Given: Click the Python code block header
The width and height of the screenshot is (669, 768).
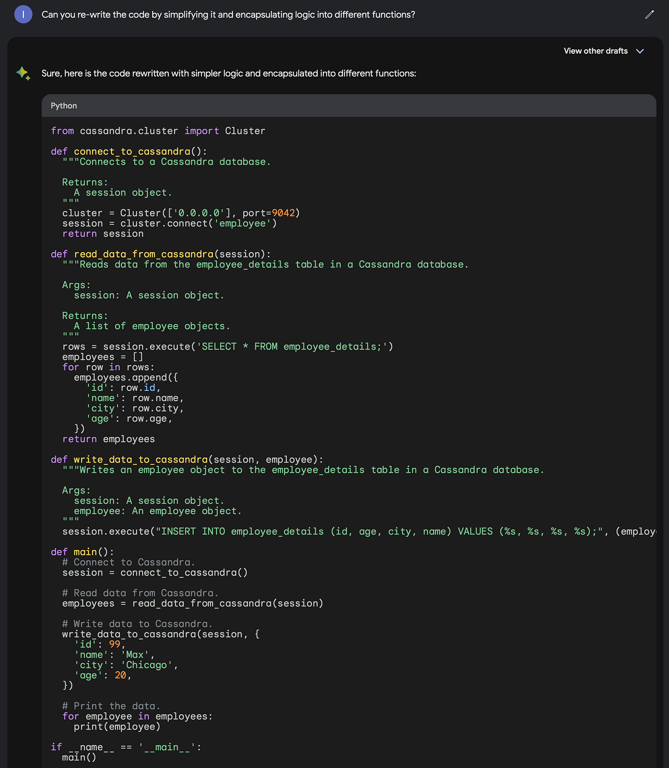Looking at the screenshot, I should pos(349,106).
